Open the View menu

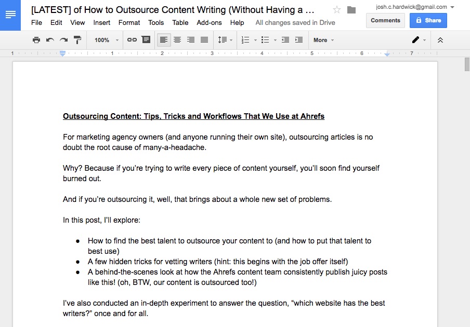(77, 23)
